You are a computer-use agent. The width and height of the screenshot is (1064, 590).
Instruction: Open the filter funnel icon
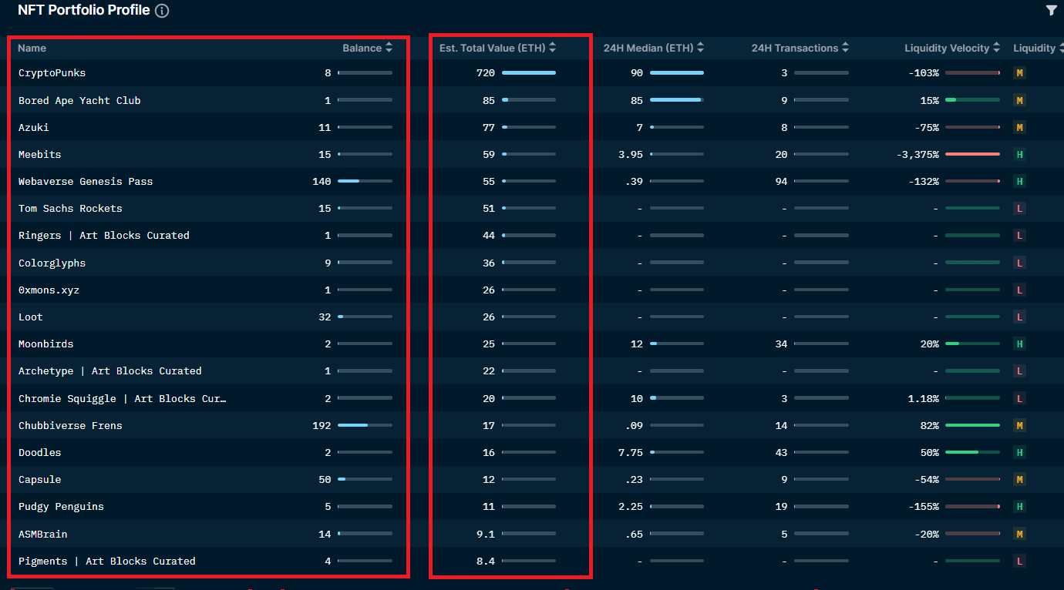point(1052,10)
